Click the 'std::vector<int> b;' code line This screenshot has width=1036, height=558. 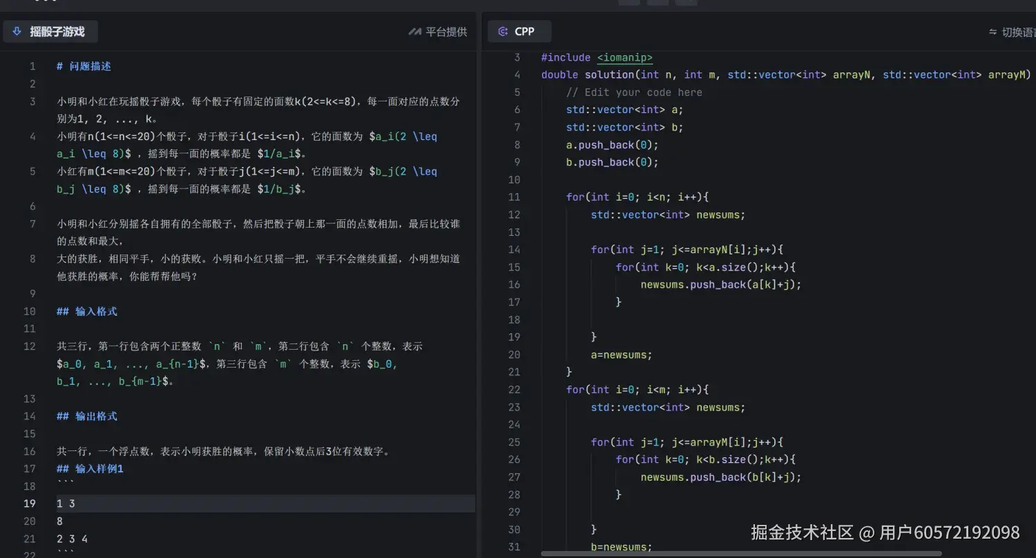624,127
